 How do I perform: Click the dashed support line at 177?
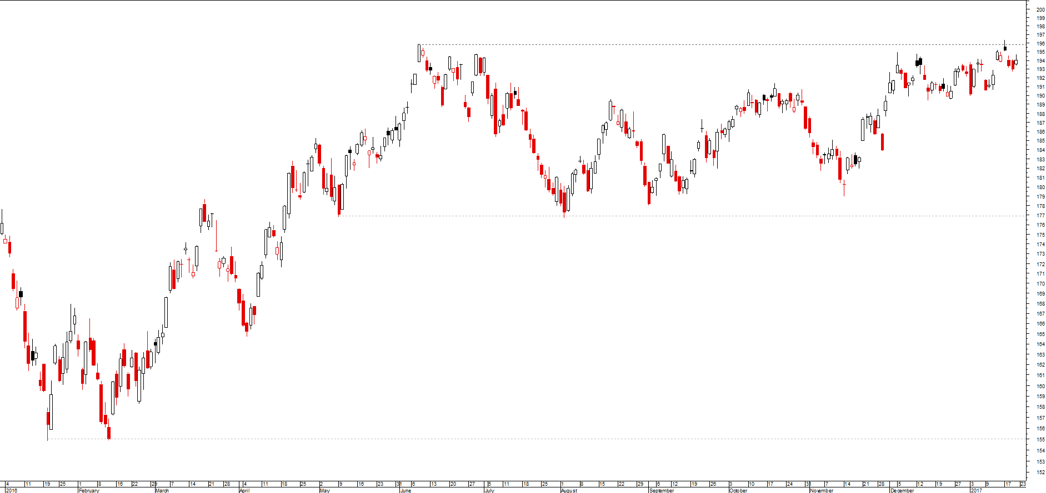click(x=682, y=216)
